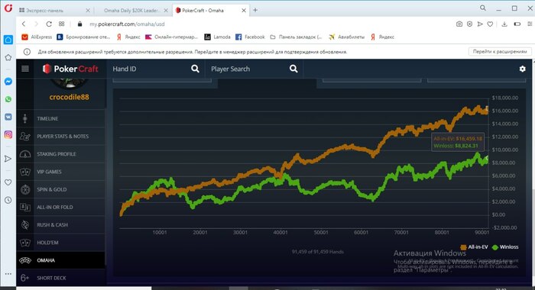Viewport: 535px width, 290px height.
Task: Take a snapshot with camera icon
Action: click(459, 24)
